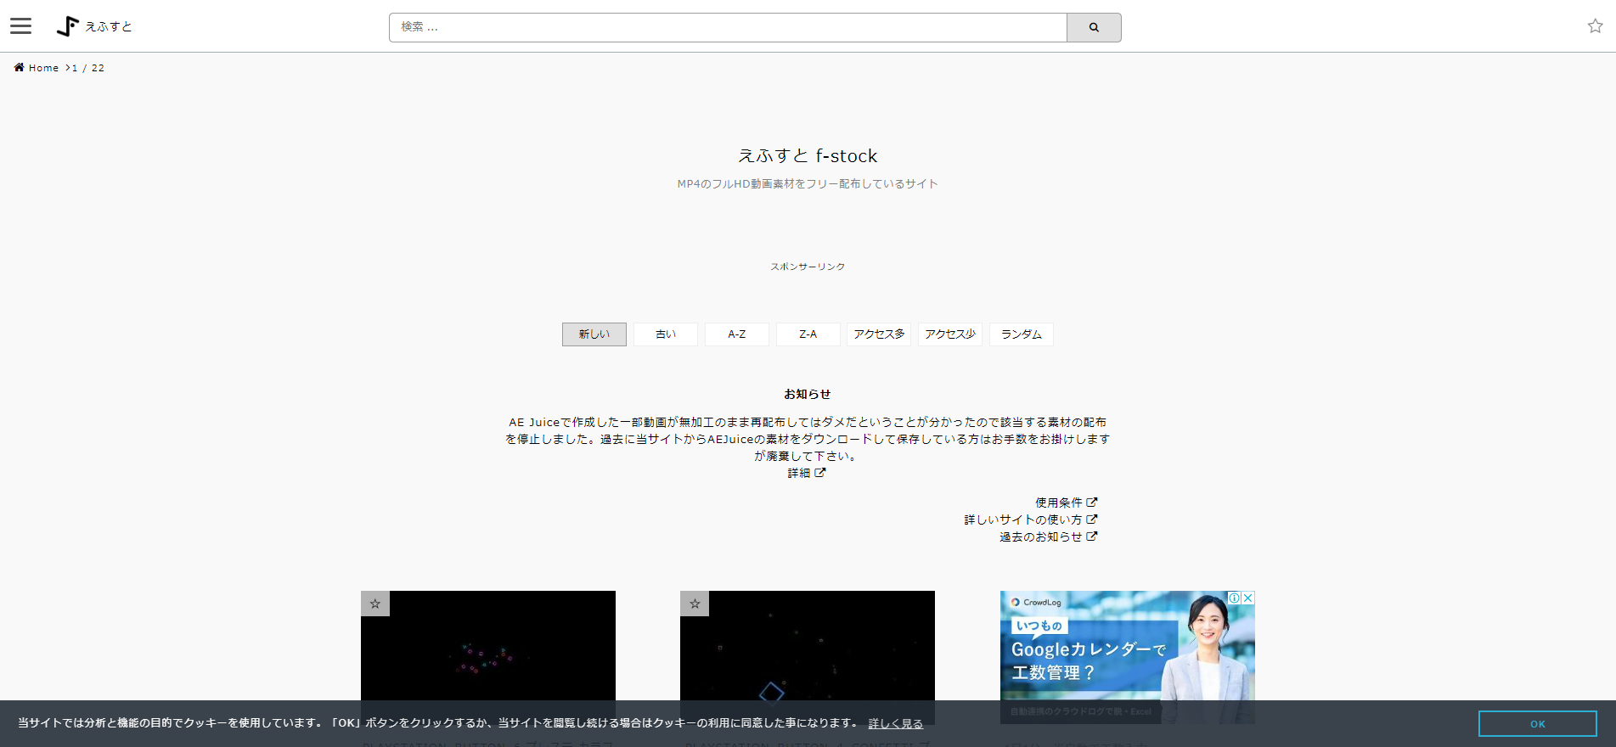Screen dimensions: 1616x747
Task: Focus the 検索 search input field
Action: (728, 27)
